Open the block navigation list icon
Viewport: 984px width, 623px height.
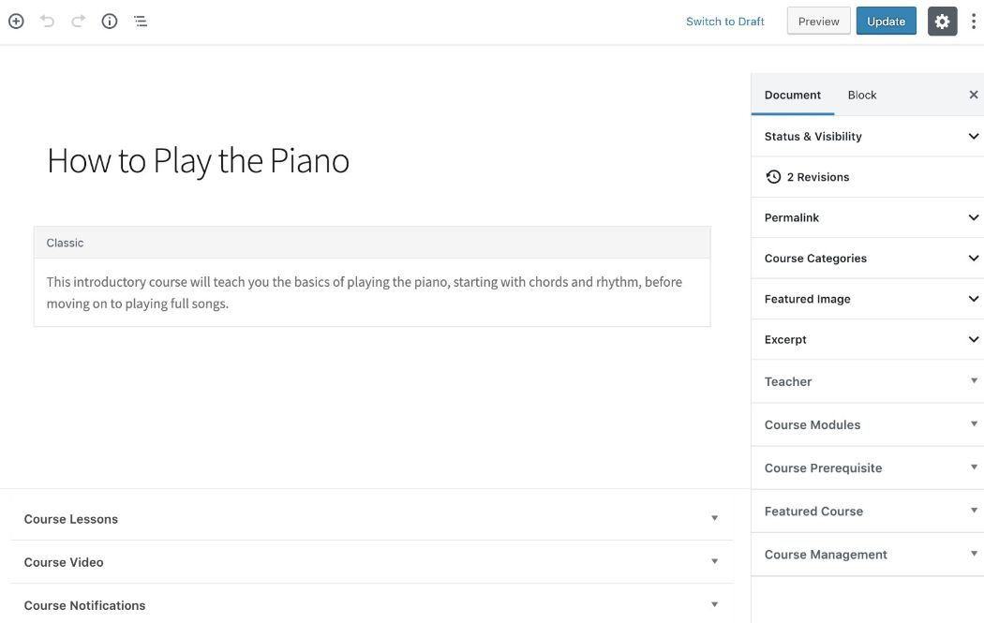pyautogui.click(x=141, y=21)
